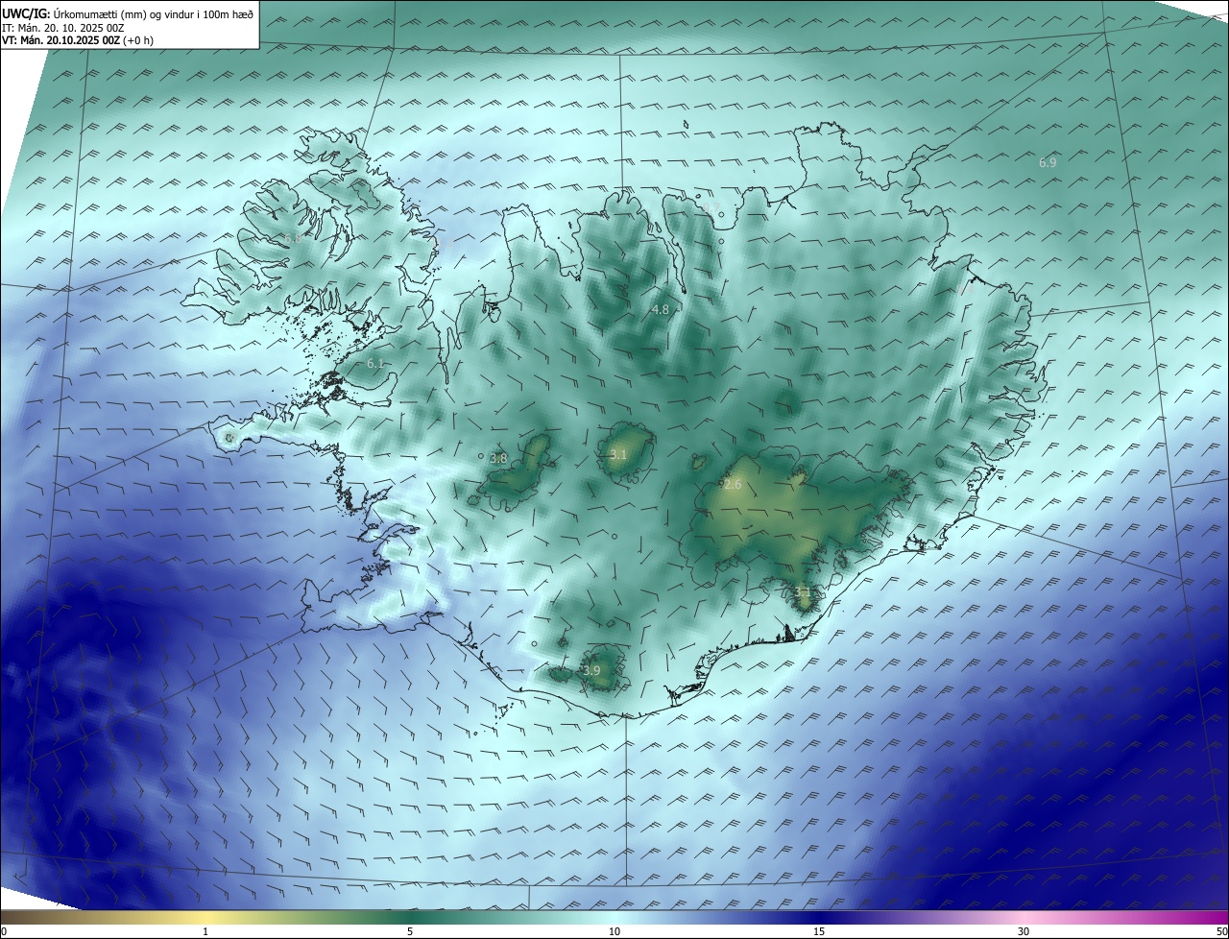Click the 6.9 value label over the northeast sea
The height and width of the screenshot is (939, 1229).
(x=1048, y=163)
